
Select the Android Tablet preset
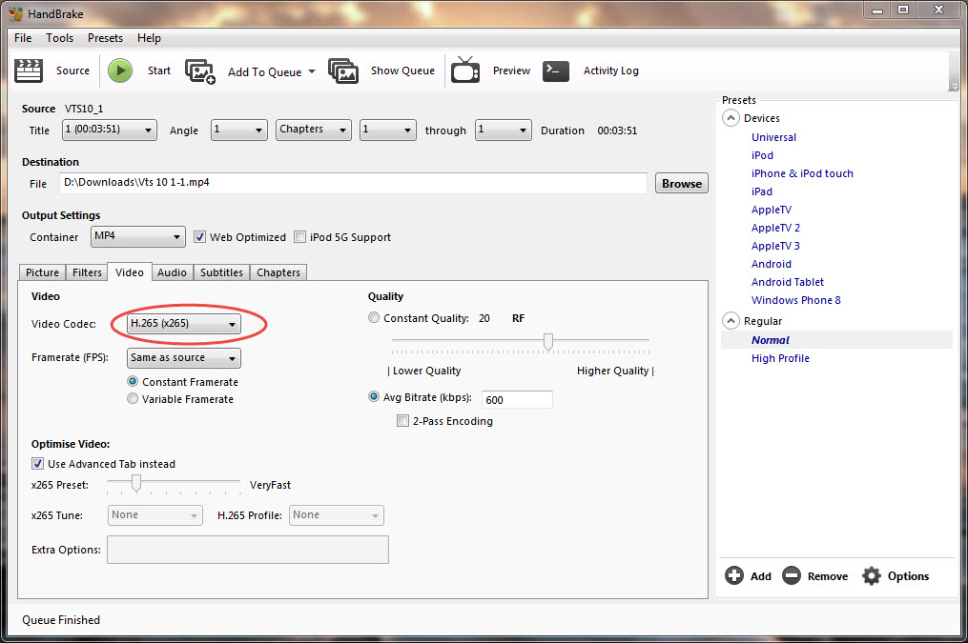pos(787,282)
